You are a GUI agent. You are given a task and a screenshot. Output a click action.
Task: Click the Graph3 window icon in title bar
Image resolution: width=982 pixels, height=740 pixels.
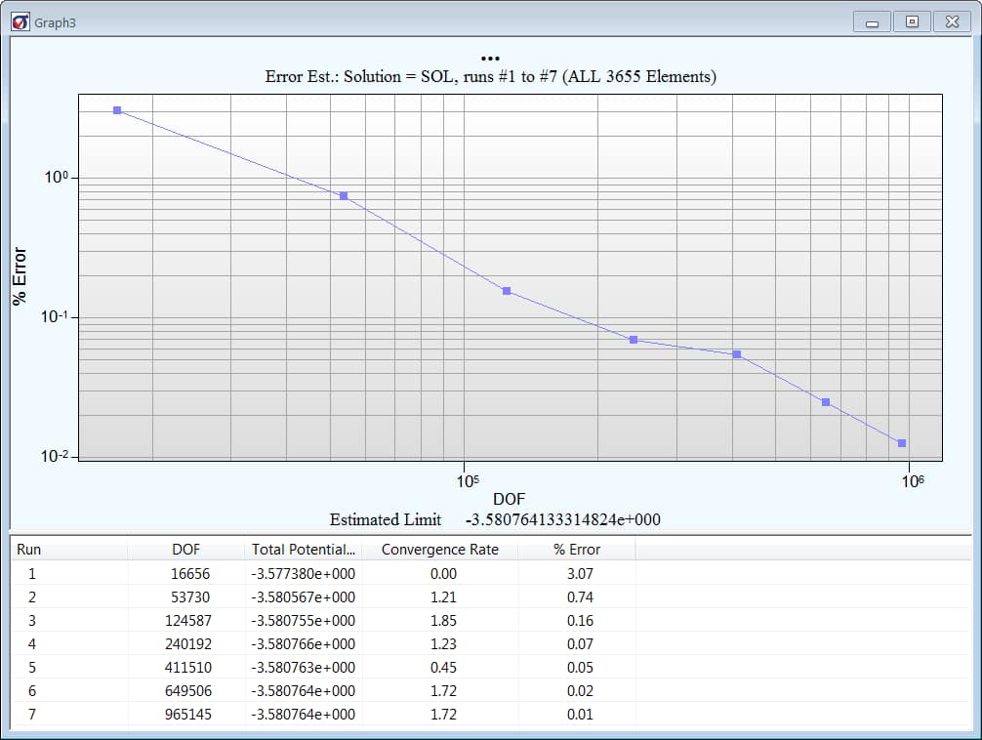pos(20,21)
